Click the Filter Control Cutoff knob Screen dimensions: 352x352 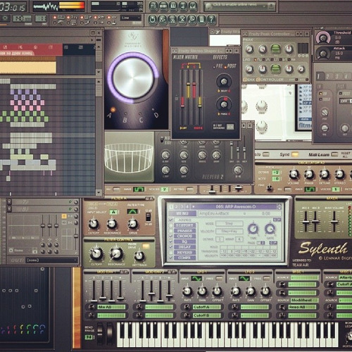pos(96,253)
